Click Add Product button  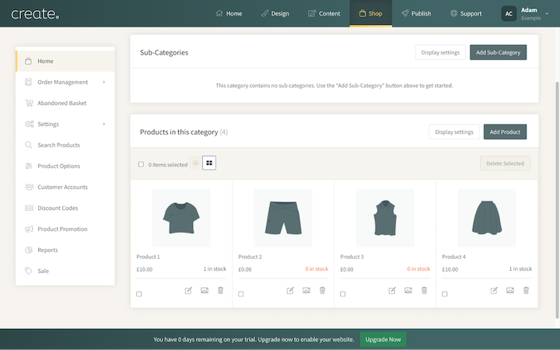pyautogui.click(x=505, y=131)
